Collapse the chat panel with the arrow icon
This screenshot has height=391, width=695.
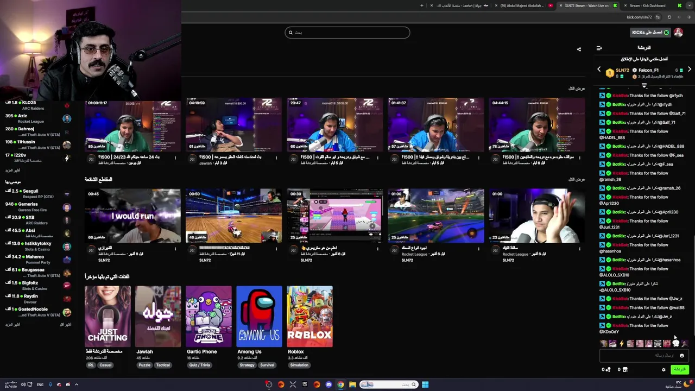[x=599, y=48]
